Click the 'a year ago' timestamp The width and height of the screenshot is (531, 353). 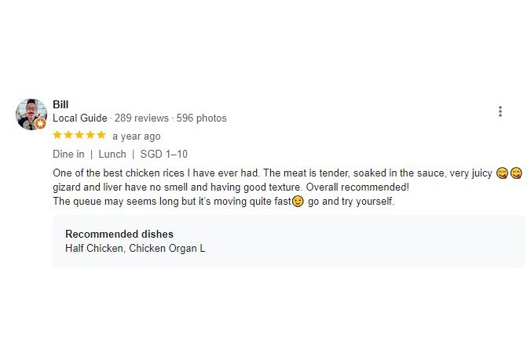pos(137,136)
